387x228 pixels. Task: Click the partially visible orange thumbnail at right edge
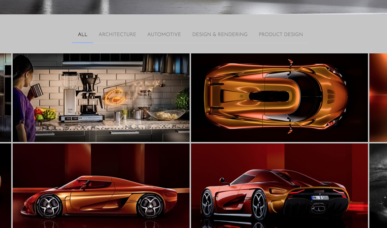point(378,97)
